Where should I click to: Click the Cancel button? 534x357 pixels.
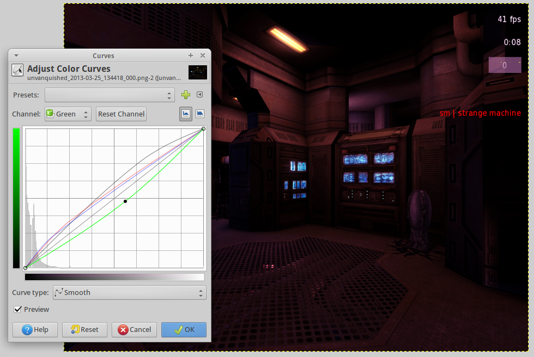click(134, 329)
